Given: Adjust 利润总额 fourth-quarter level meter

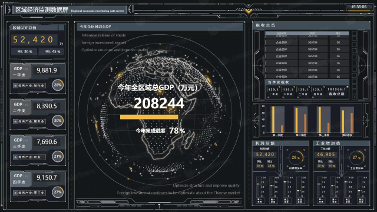Looking at the screenshot, I should point(299,187).
